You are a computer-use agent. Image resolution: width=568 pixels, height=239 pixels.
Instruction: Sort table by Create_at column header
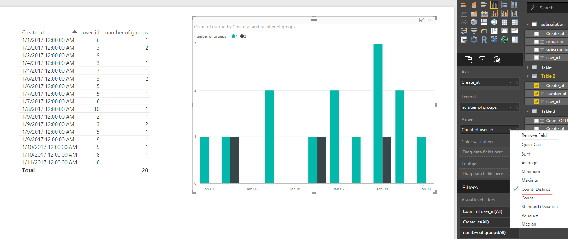tap(33, 33)
